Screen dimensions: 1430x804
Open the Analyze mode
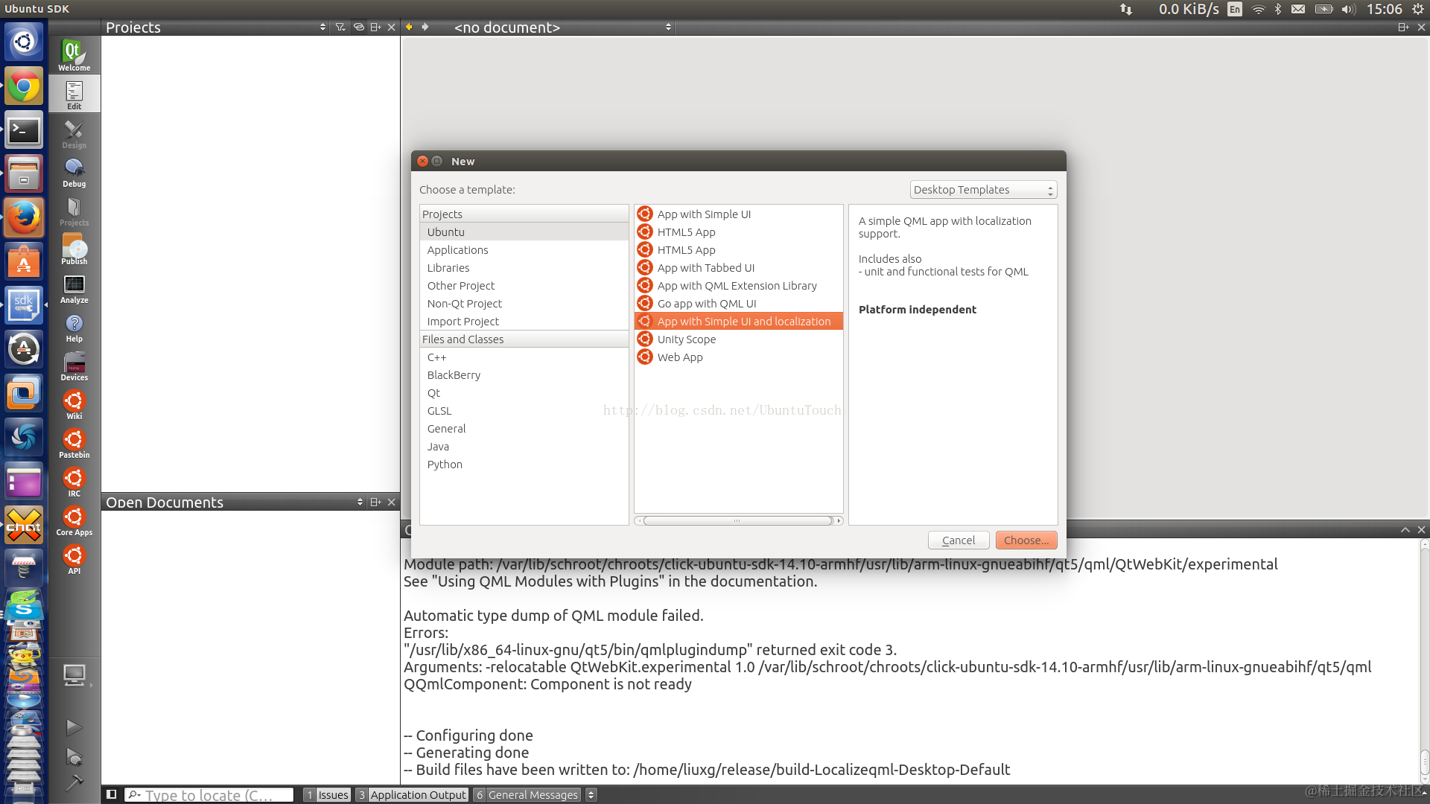[74, 288]
